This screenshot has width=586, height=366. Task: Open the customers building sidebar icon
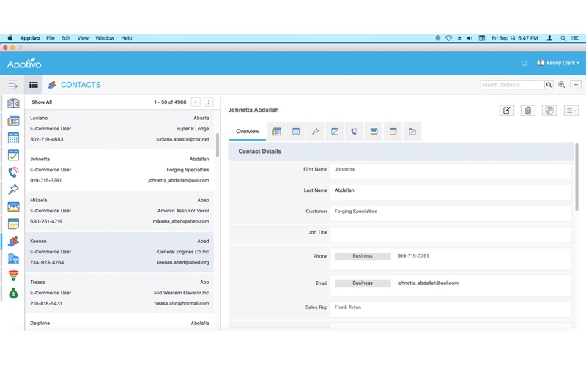[13, 258]
